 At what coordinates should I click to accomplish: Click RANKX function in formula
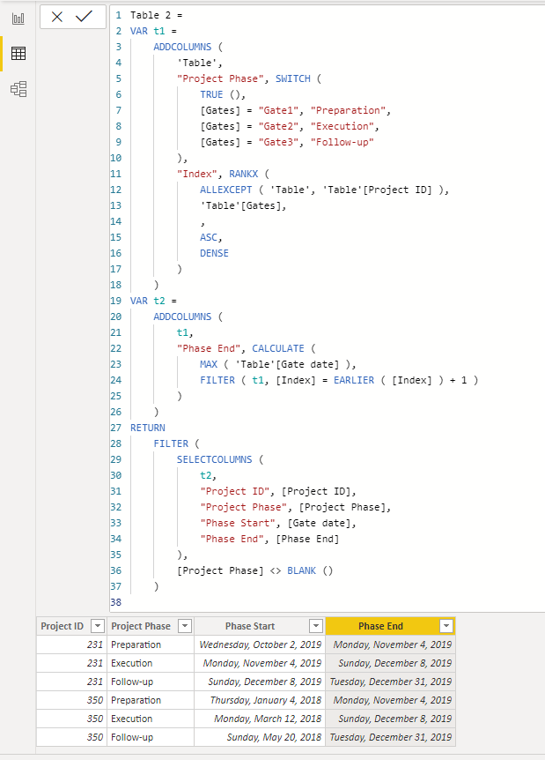(244, 174)
